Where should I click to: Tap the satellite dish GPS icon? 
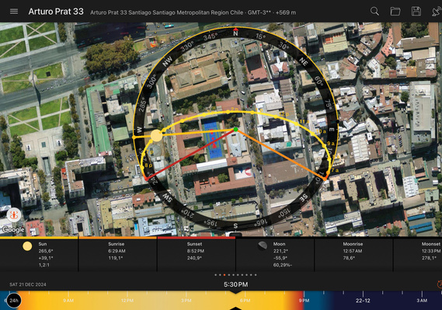[437, 12]
